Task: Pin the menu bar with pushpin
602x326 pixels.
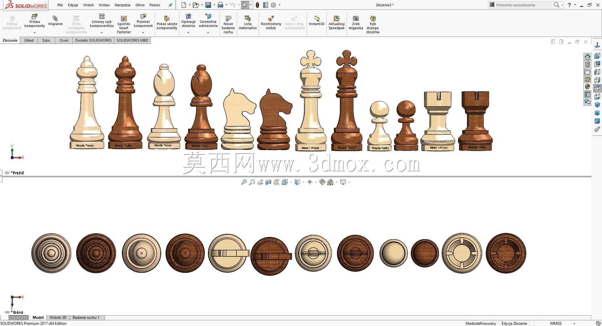Action: pos(170,5)
